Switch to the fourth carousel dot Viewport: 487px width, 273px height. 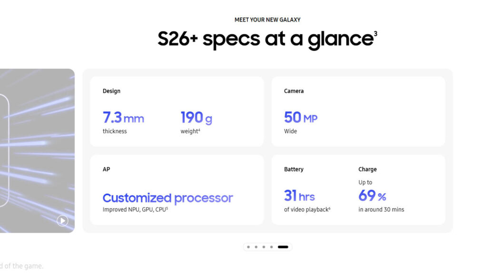tap(271, 247)
